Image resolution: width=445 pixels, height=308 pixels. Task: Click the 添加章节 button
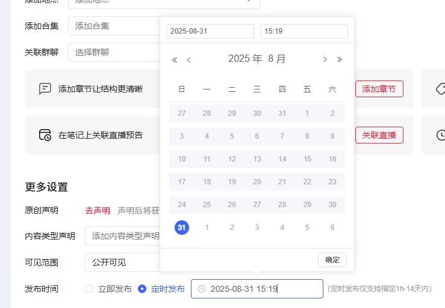379,89
